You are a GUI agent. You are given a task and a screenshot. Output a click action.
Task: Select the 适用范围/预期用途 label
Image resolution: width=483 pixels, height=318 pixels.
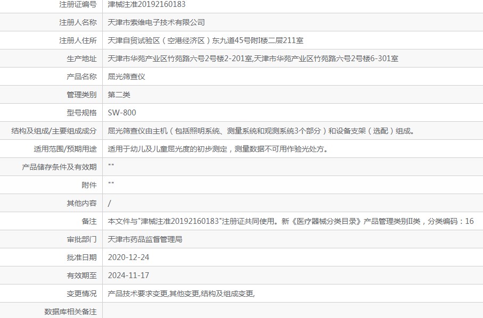pyautogui.click(x=65, y=149)
